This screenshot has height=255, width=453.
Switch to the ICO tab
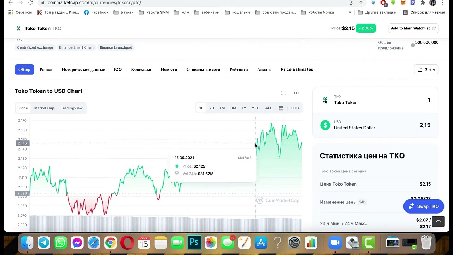click(118, 70)
